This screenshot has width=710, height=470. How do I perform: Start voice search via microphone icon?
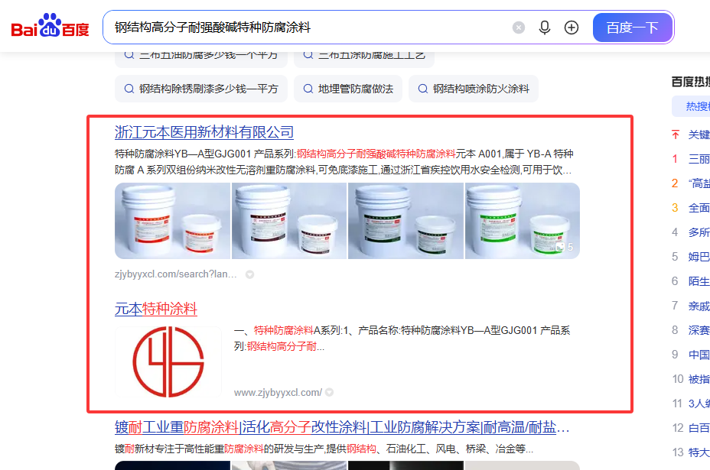545,28
